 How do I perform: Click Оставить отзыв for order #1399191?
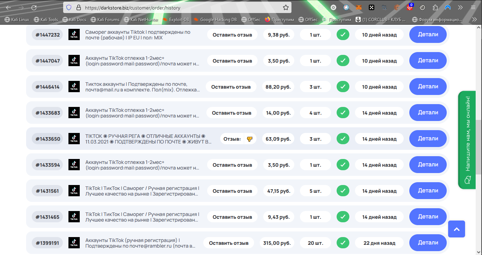click(x=229, y=243)
